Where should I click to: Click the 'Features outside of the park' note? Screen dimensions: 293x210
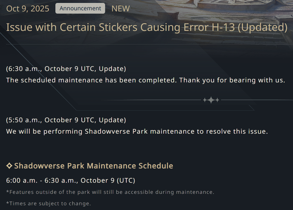pyautogui.click(x=110, y=192)
